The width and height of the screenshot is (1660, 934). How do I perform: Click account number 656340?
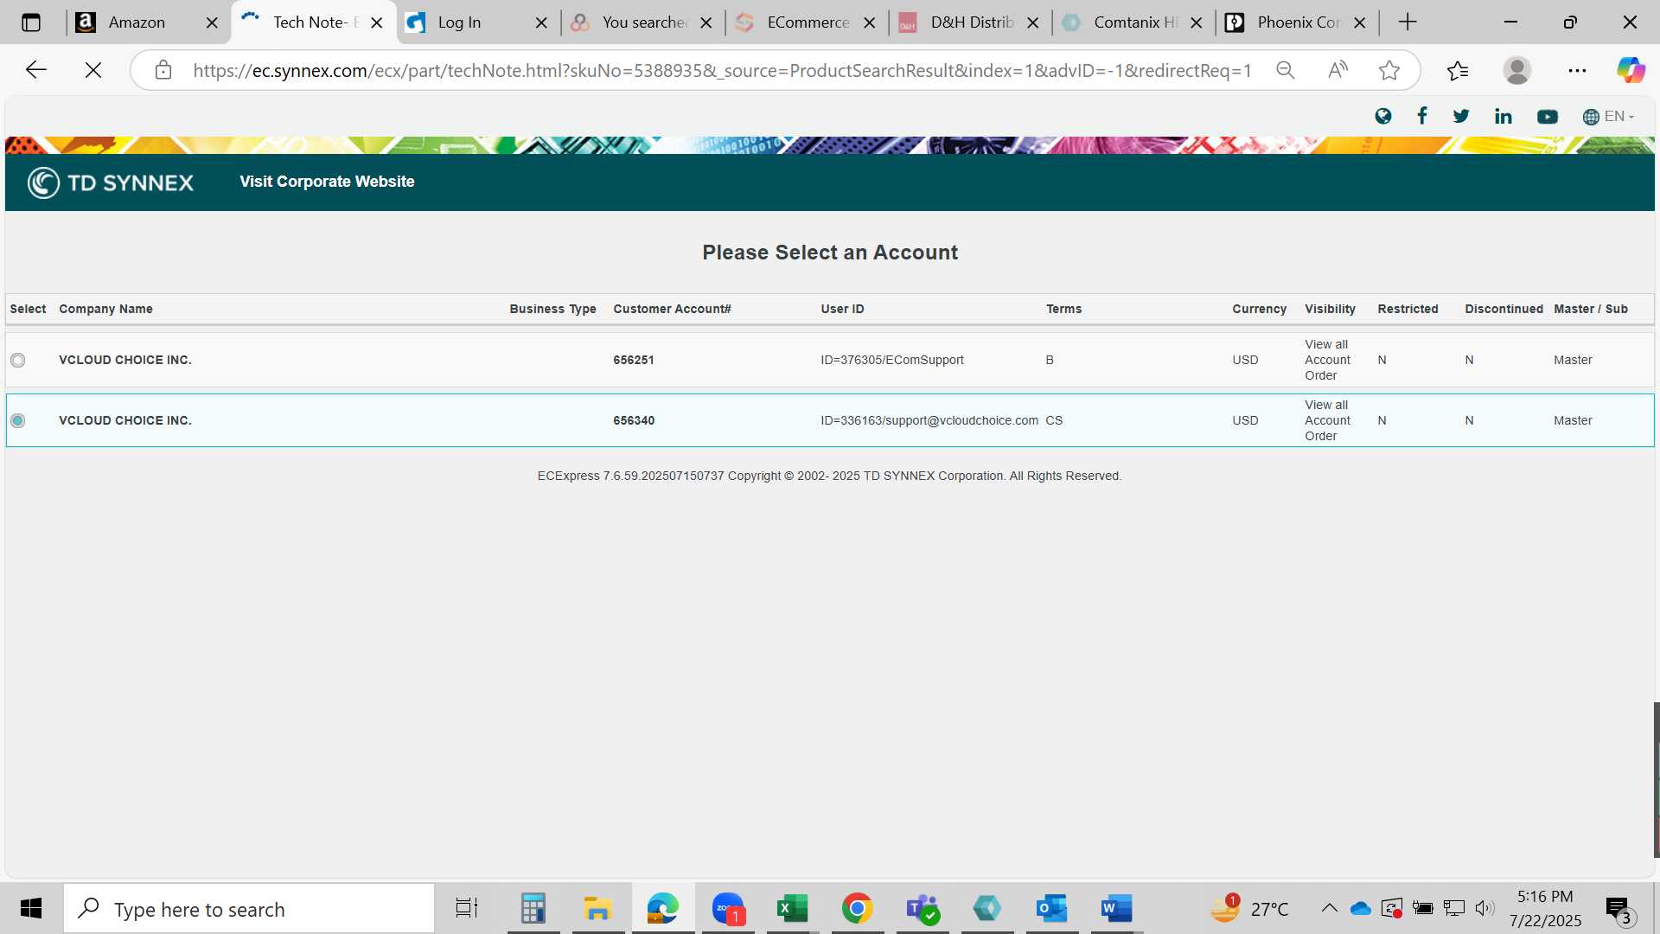point(634,420)
